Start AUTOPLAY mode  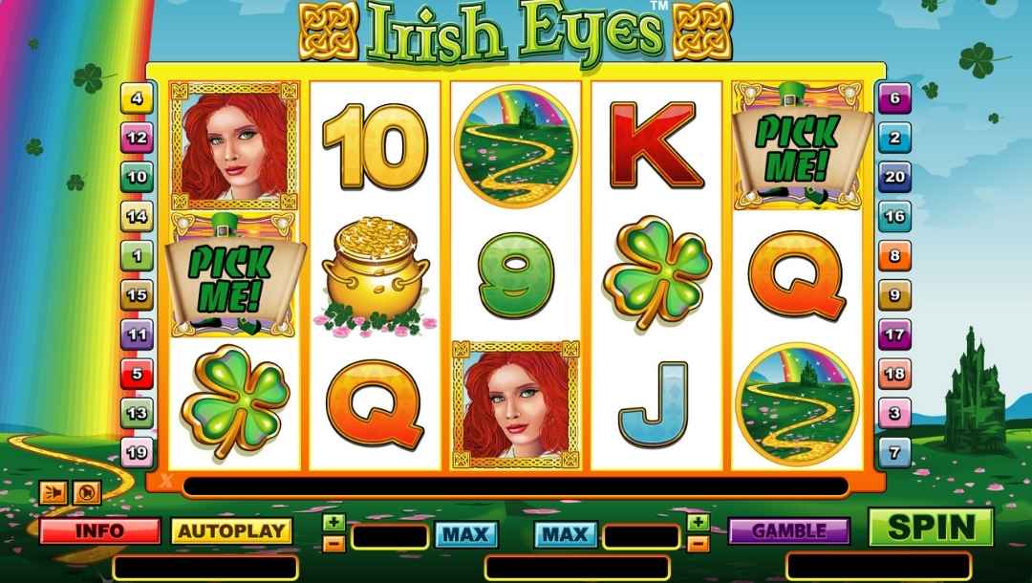click(231, 531)
